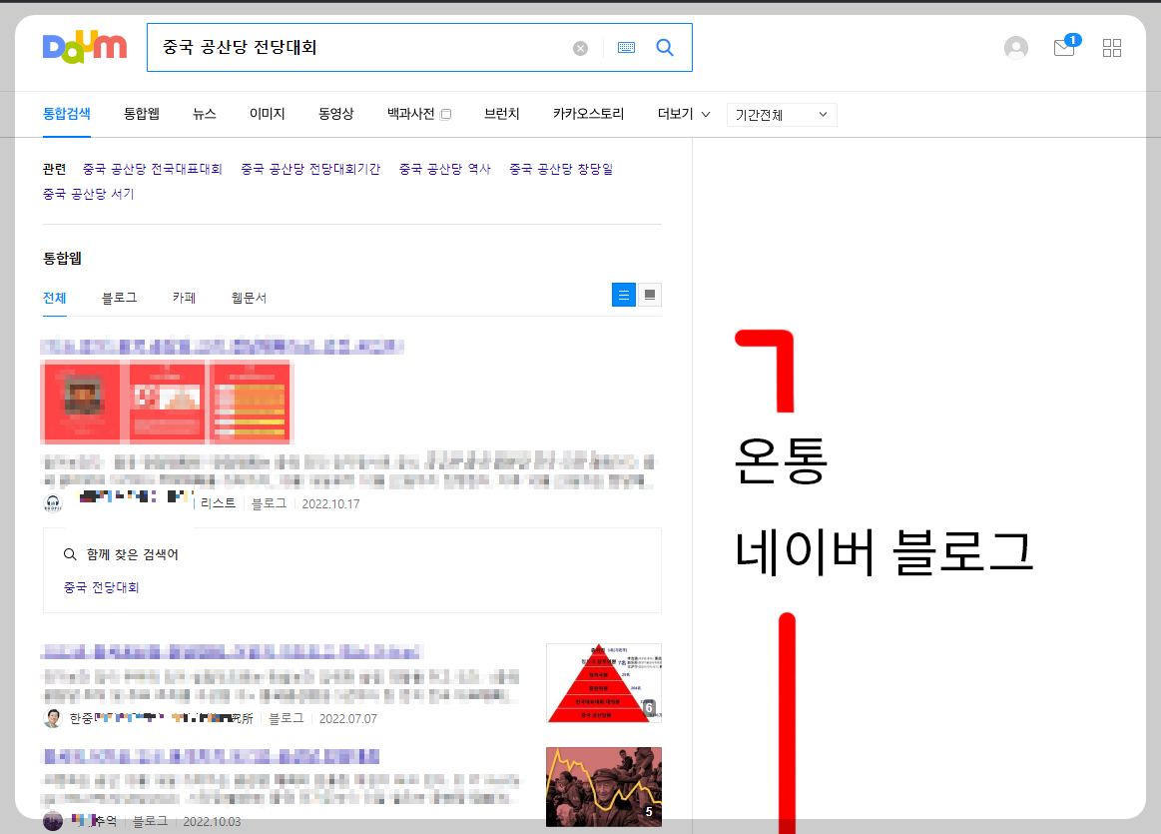Select the 블로그 sub-tab
The image size is (1161, 834).
tap(119, 298)
